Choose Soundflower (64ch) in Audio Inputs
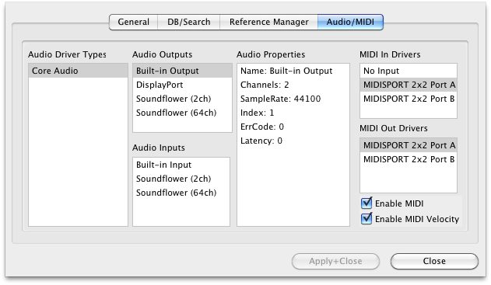The image size is (491, 285). click(181, 193)
